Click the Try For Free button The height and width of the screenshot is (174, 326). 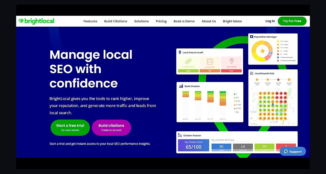[292, 21]
